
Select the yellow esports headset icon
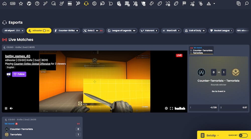point(86,4)
